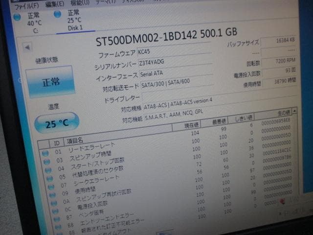Click the rotation rate 7200 RPM value
The height and width of the screenshot is (235, 313).
(279, 61)
